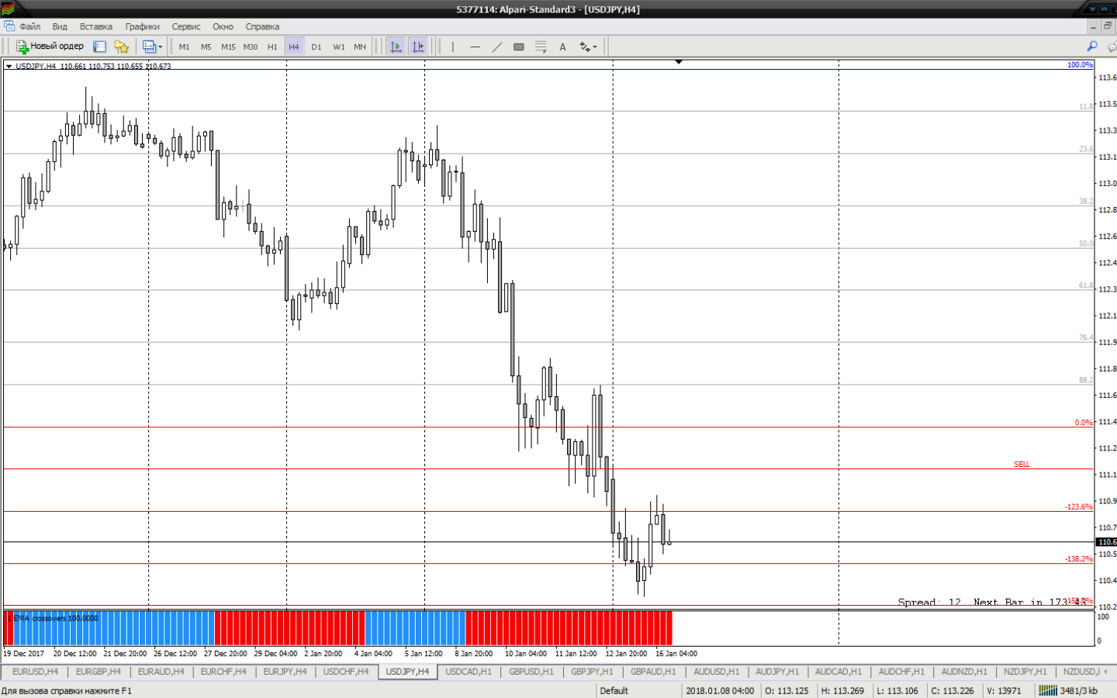The image size is (1117, 698).
Task: Switch chart to H1 timeframe
Action: (x=272, y=47)
